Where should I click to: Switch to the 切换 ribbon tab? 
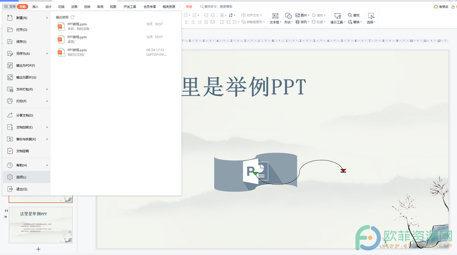click(x=61, y=7)
